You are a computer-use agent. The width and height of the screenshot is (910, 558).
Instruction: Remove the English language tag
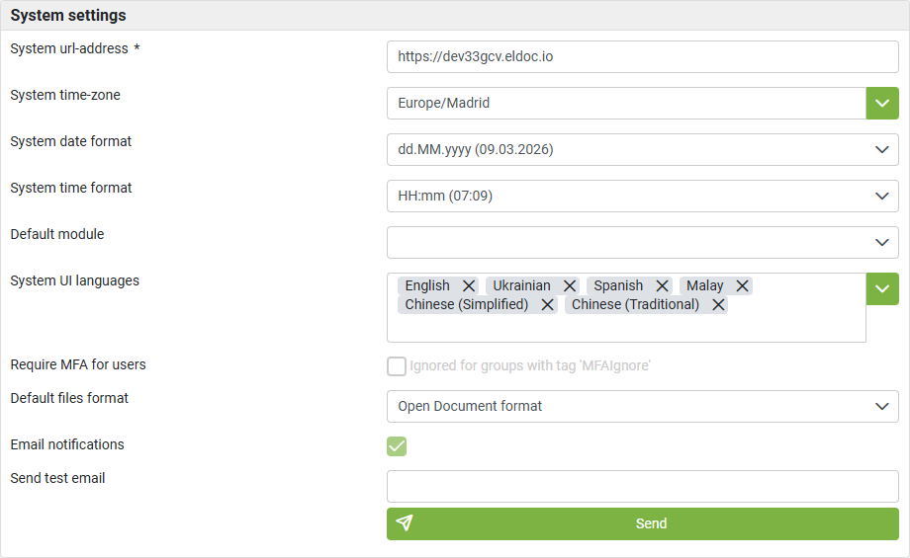[468, 285]
